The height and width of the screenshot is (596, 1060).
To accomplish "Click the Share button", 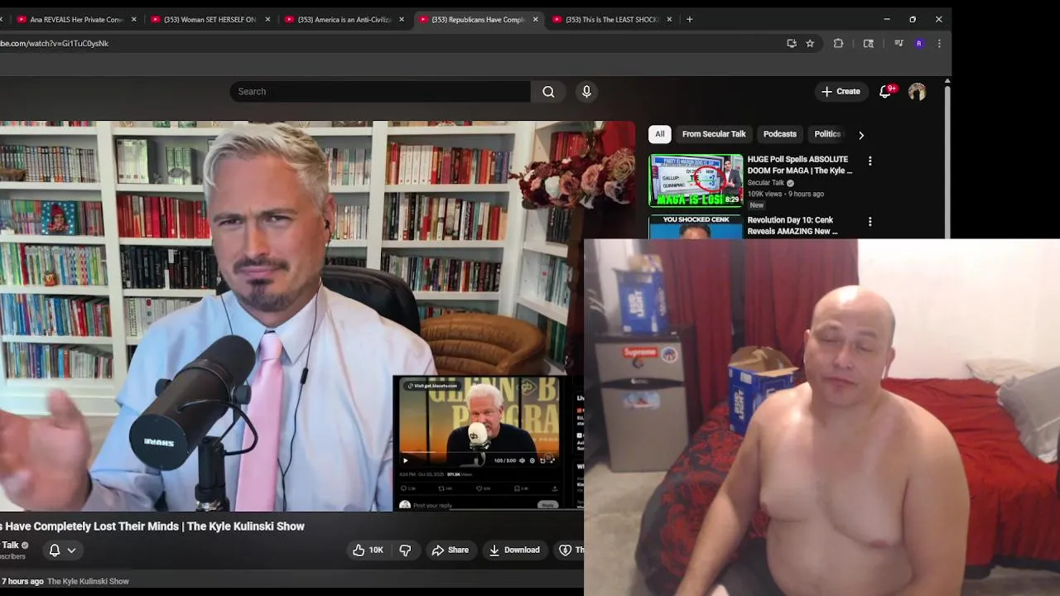I will pyautogui.click(x=450, y=550).
